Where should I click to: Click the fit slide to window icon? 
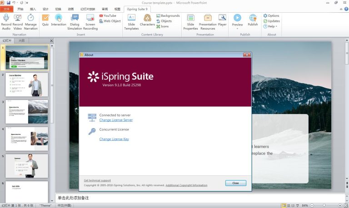pyautogui.click(x=346, y=206)
